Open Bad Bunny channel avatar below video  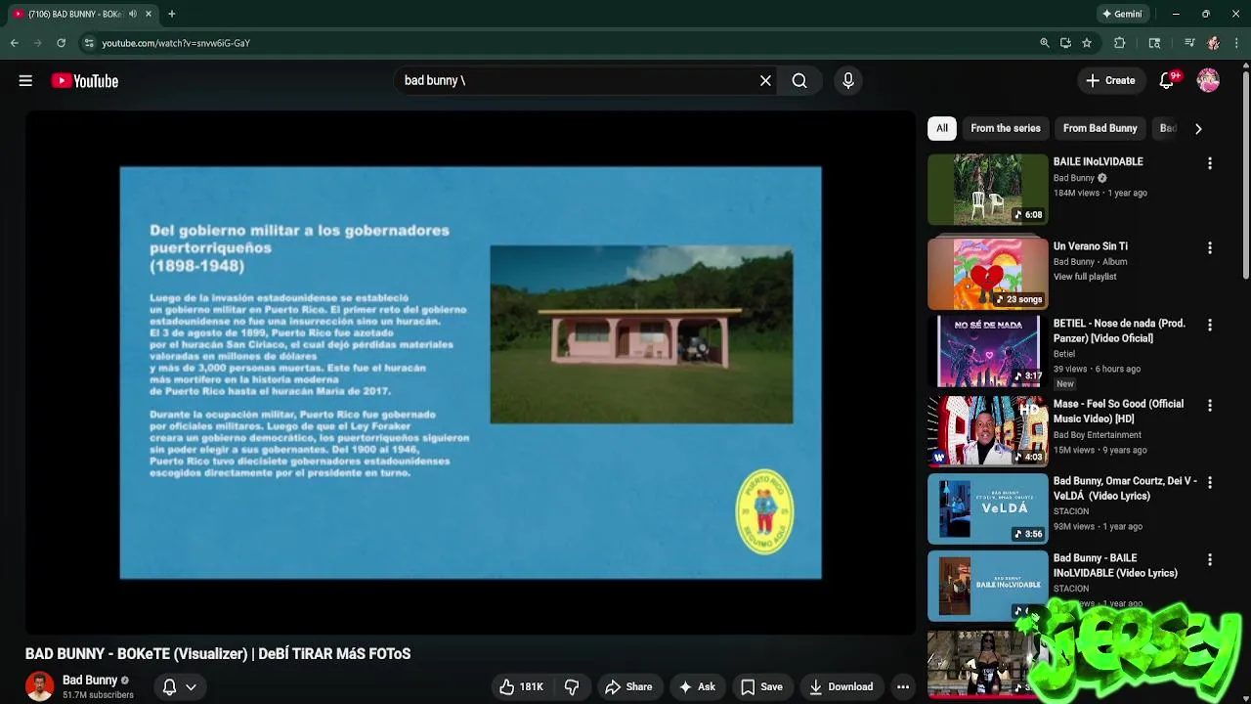pyautogui.click(x=40, y=686)
